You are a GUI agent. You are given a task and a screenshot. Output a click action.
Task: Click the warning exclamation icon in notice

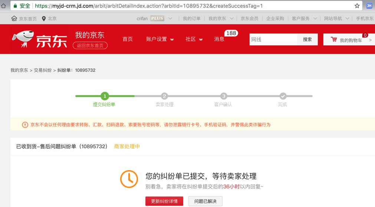[x=25, y=125]
